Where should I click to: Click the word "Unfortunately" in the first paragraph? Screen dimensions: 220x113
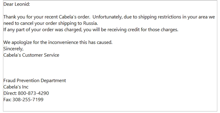pyautogui.click(x=108, y=17)
